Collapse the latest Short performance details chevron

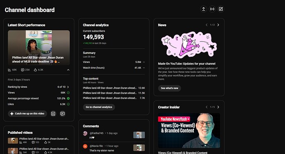click(x=68, y=70)
